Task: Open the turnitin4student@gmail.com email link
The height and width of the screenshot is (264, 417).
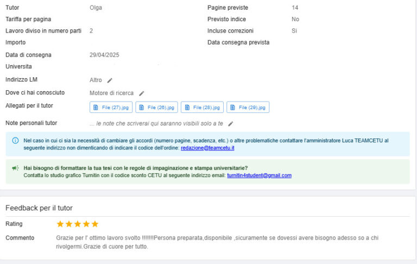Action: coord(259,175)
